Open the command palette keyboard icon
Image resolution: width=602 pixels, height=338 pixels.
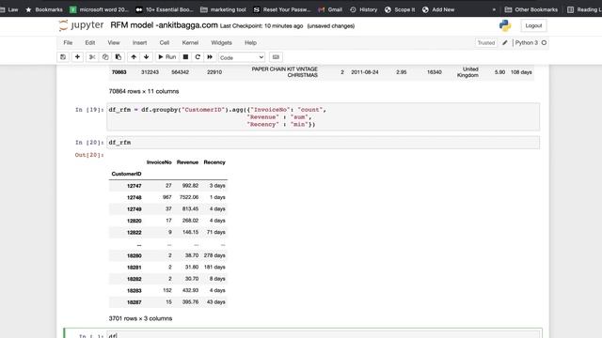276,57
